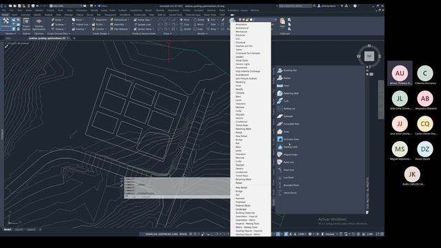Image resolution: width=441 pixels, height=248 pixels.
Task: Choose the Sidewalk tool
Action: coord(285,116)
